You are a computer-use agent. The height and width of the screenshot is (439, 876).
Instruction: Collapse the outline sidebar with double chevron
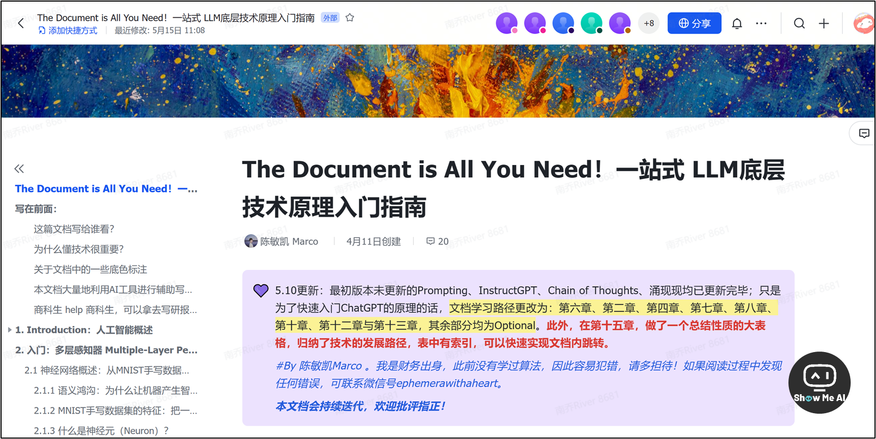tap(19, 169)
